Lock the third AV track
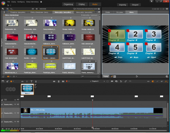Screen dimensions: 170x133 (2, 122)
